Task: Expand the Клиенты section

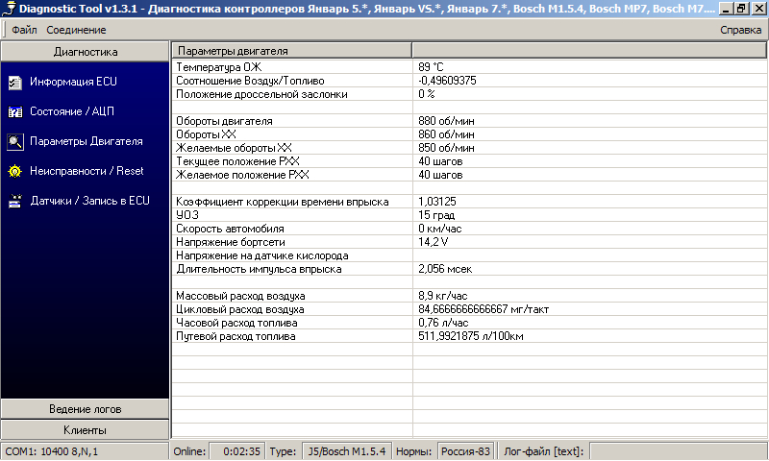Action: (86, 430)
